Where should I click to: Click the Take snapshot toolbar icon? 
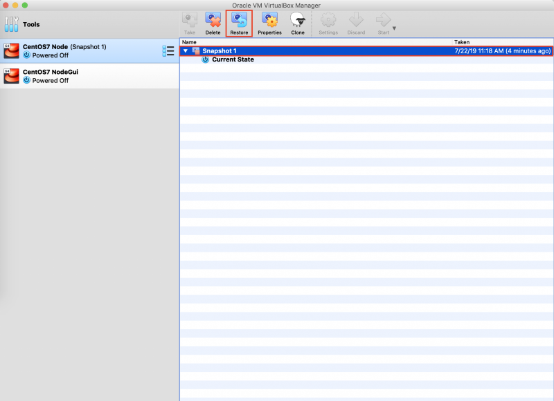coord(190,24)
